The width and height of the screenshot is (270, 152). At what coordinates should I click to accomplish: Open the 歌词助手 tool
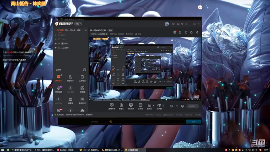tap(82, 101)
